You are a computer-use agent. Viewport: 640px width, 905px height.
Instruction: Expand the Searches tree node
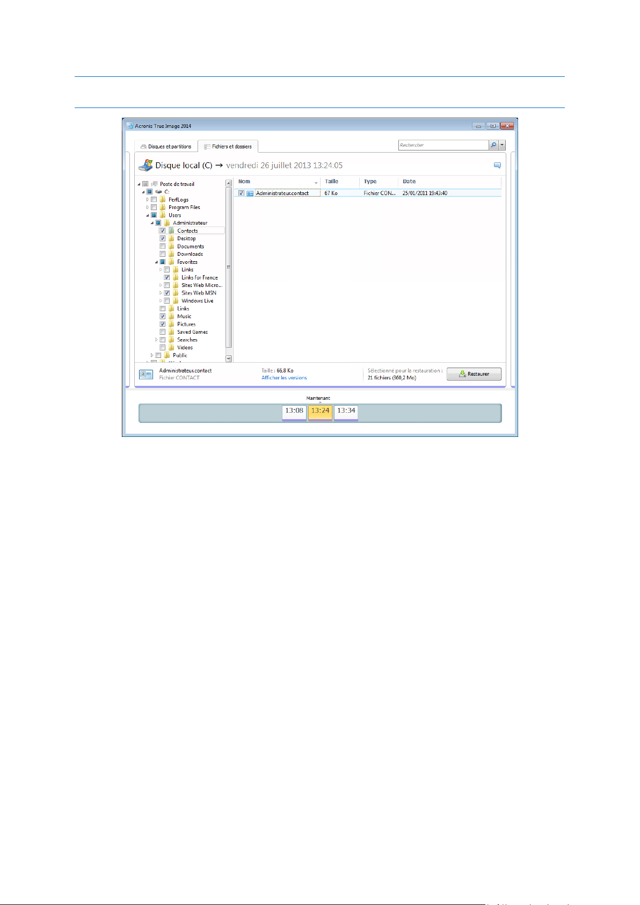point(156,340)
